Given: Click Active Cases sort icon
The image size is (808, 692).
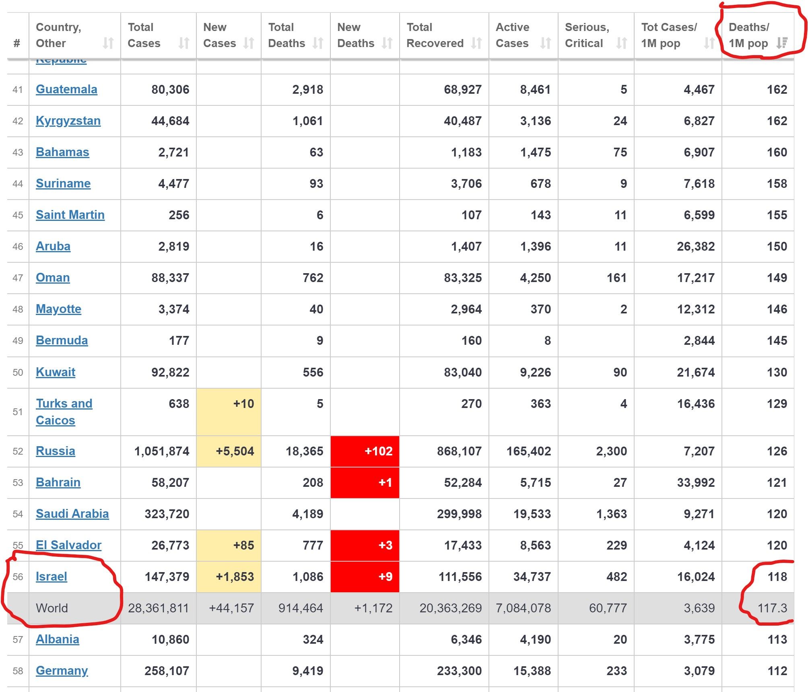Looking at the screenshot, I should click(x=546, y=43).
